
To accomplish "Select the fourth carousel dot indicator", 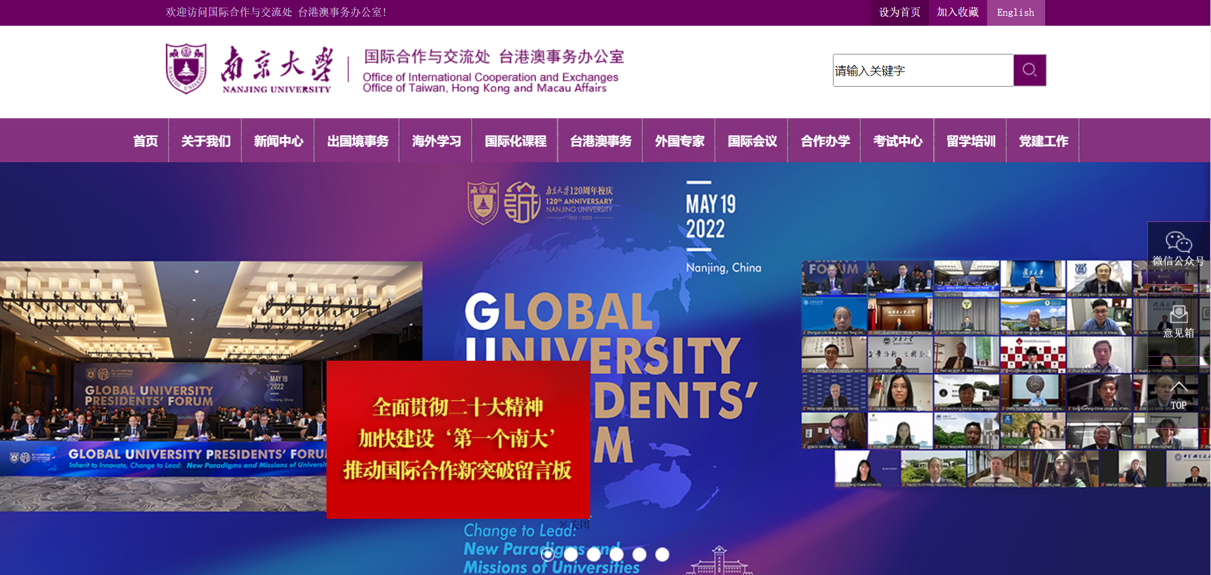I will tap(616, 554).
